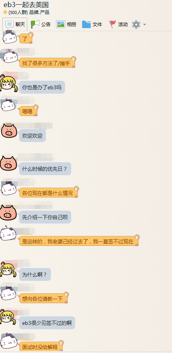Click the pig avatar beside 先介绍一下你自己呗
Screen dimensions: 172x353
(x=9, y=213)
